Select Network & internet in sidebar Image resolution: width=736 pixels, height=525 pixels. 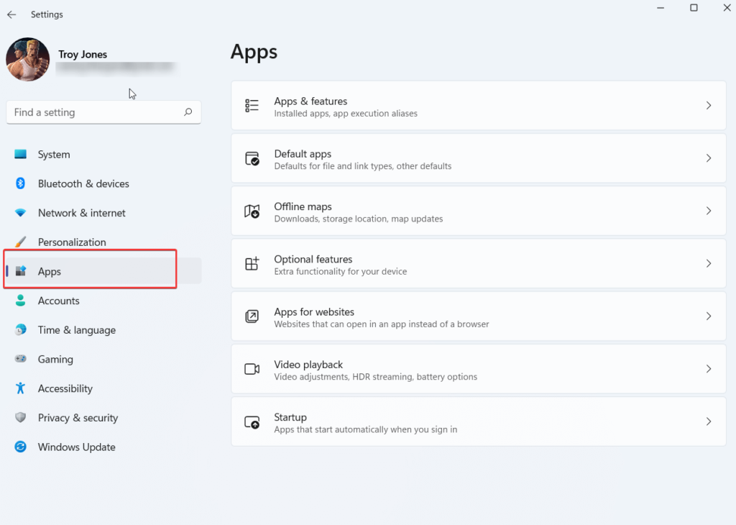pyautogui.click(x=103, y=213)
